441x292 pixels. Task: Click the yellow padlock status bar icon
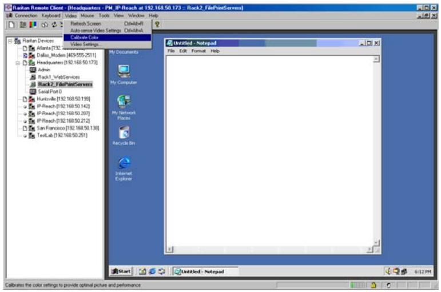(x=373, y=285)
